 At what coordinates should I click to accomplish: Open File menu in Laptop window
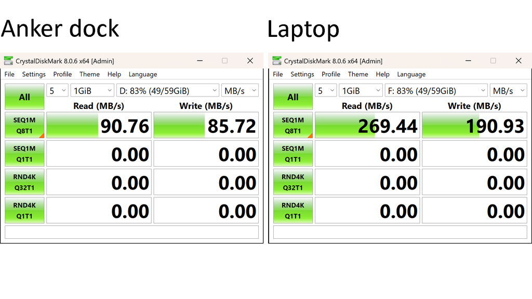click(278, 74)
